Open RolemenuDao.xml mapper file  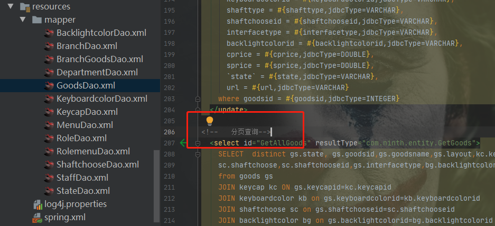[93, 151]
